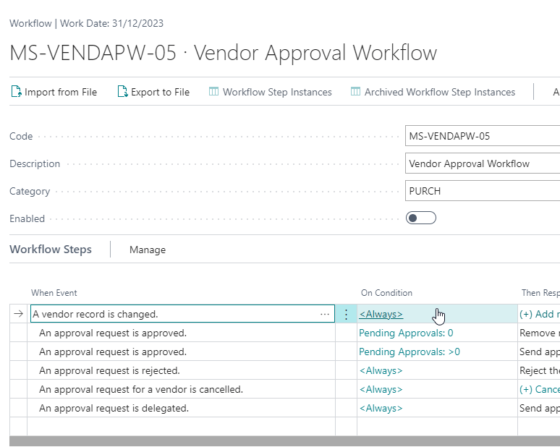This screenshot has width=560, height=447.
Task: Open the row's vertical three-dot menu
Action: click(x=346, y=314)
